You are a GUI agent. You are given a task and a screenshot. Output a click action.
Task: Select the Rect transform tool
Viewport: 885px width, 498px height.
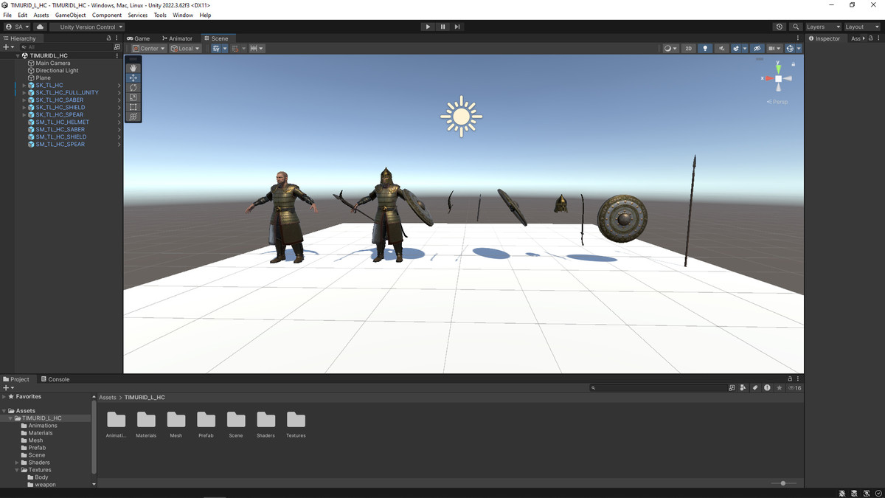click(x=133, y=107)
